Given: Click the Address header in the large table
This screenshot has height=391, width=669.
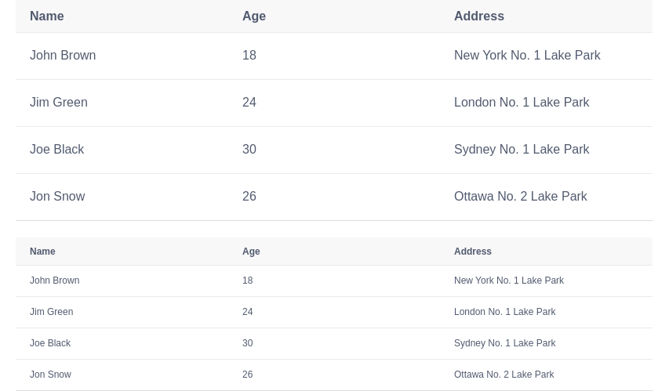Looking at the screenshot, I should 478,16.
